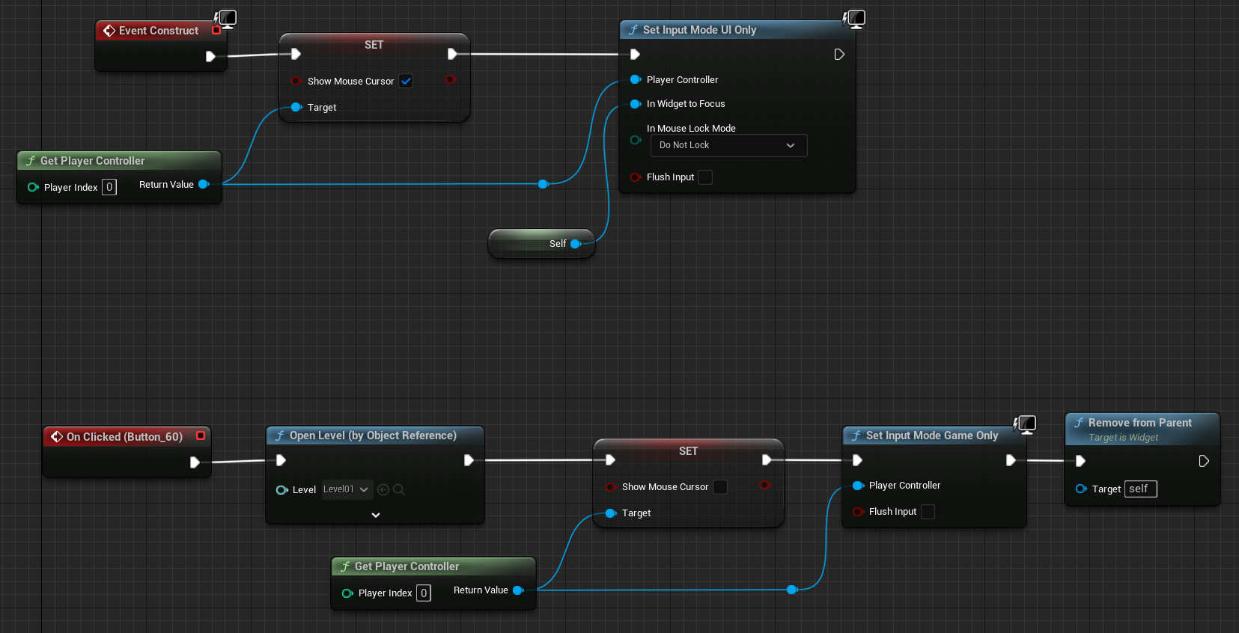The image size is (1239, 633).
Task: Click the Remove from Parent exec output pin
Action: 1204,461
